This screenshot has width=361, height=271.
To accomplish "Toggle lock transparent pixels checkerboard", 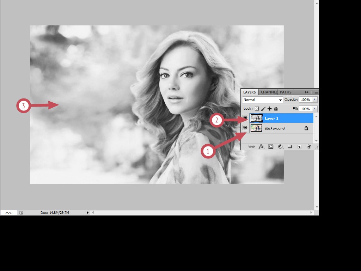I will tap(257, 109).
